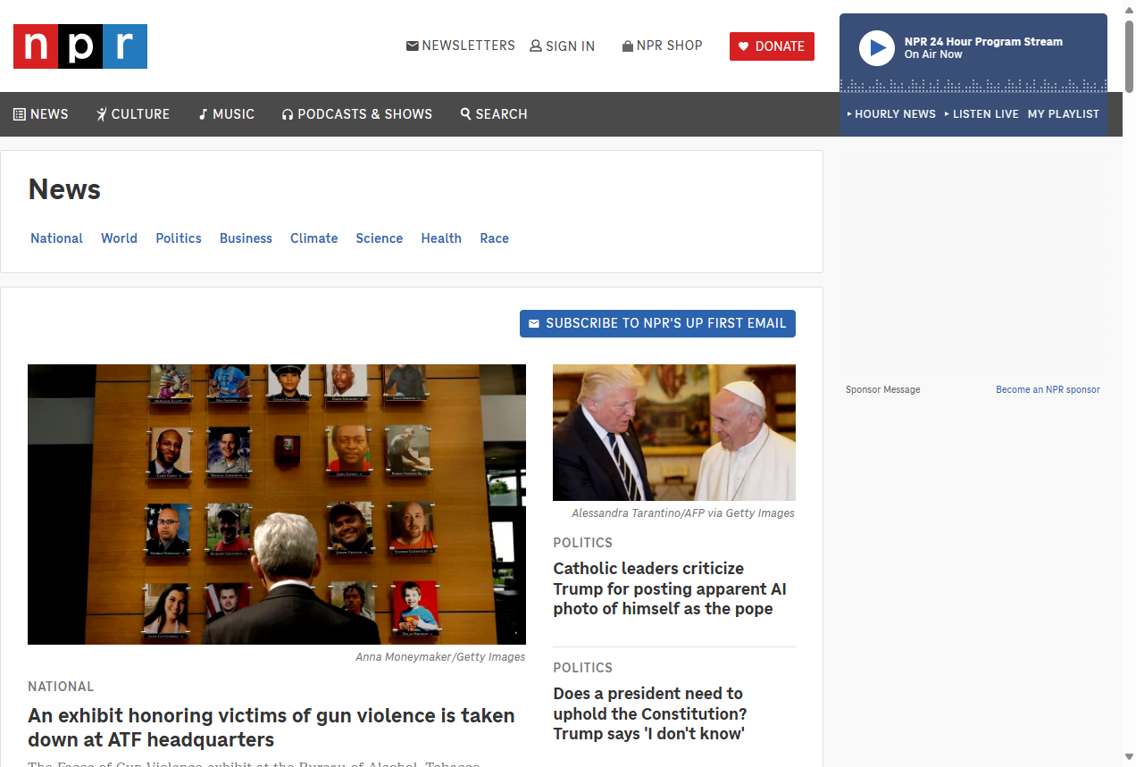Open My Playlist

(1063, 114)
